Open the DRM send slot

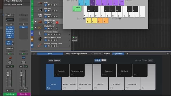click(x=9, y=42)
